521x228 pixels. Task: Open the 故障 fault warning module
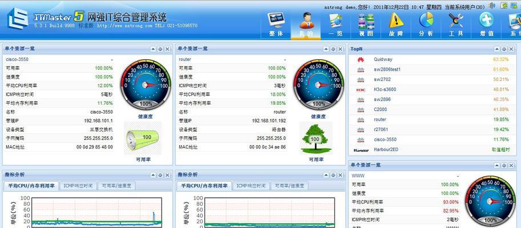tap(396, 25)
